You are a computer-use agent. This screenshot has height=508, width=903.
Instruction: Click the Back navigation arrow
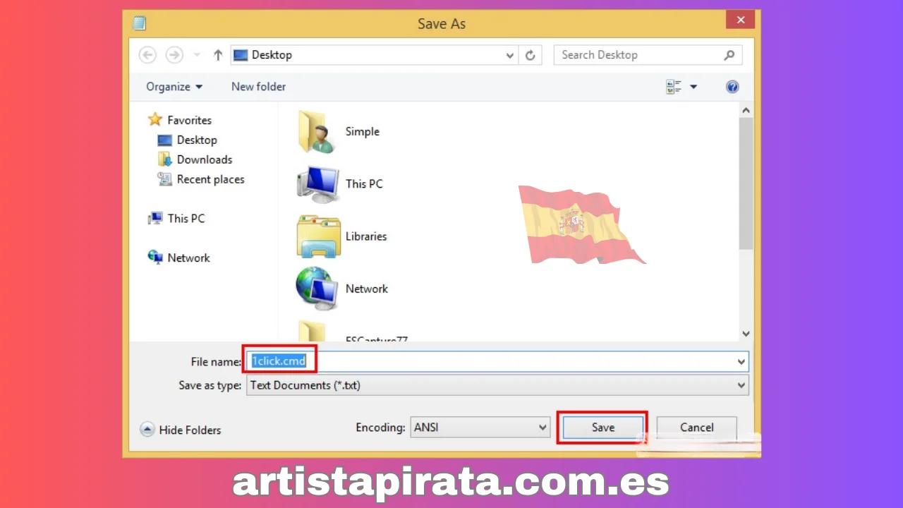[147, 54]
